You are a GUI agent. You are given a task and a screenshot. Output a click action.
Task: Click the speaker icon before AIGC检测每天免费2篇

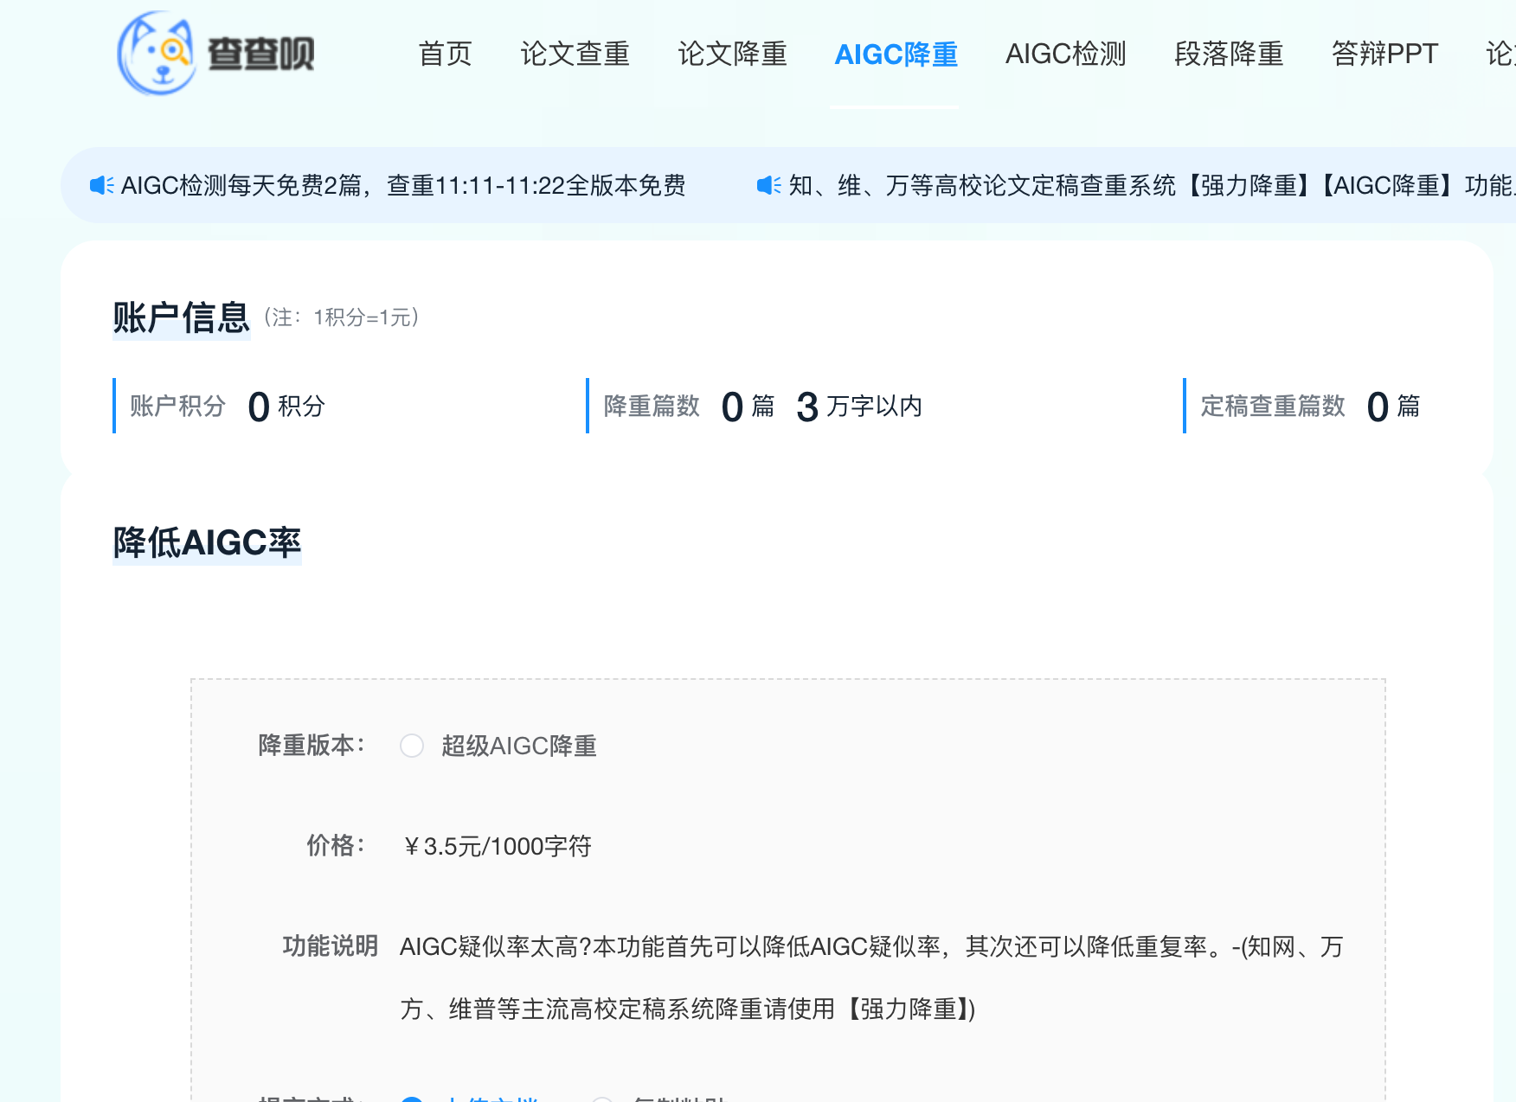tap(102, 185)
